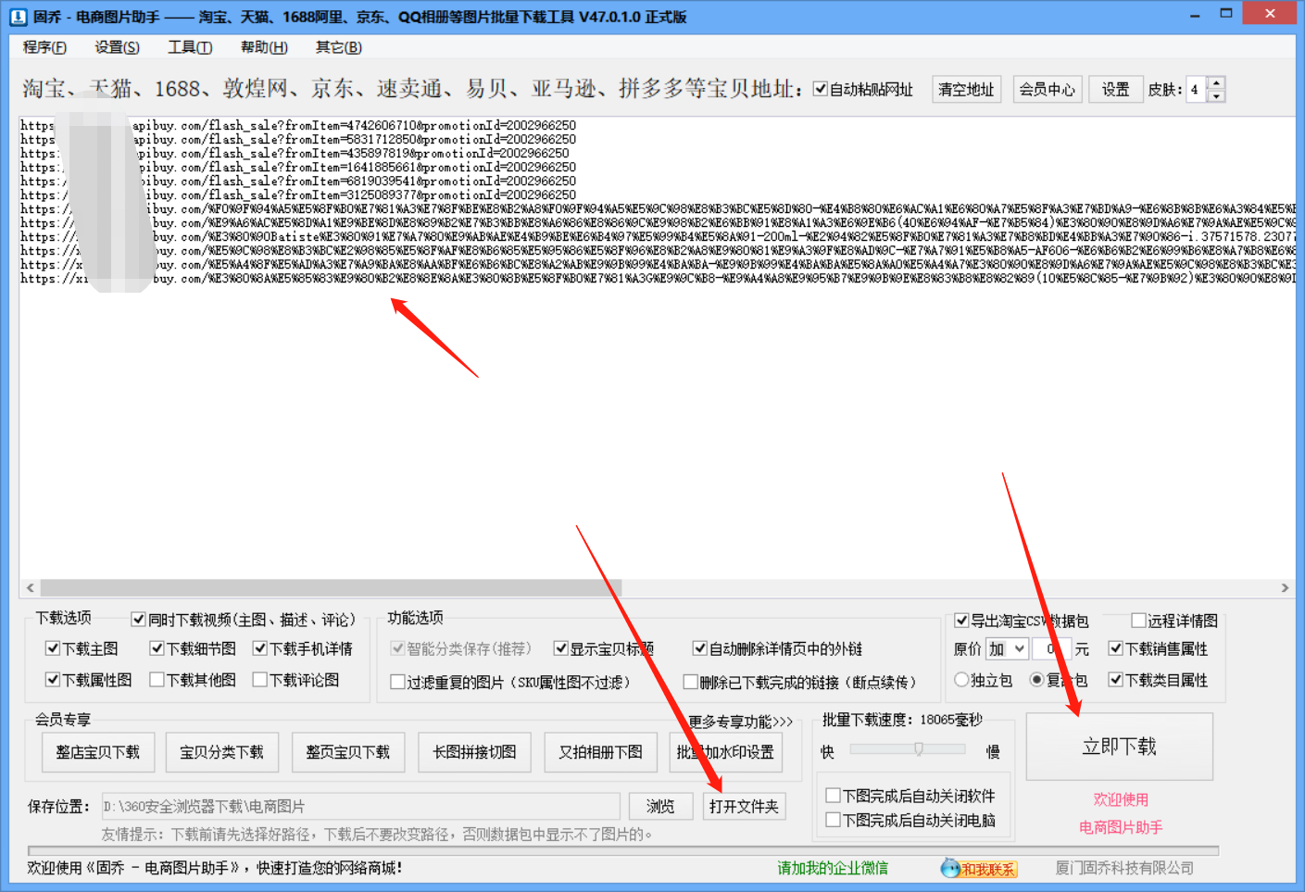Click 长图拼接切图 button
The width and height of the screenshot is (1305, 892).
[x=474, y=752]
